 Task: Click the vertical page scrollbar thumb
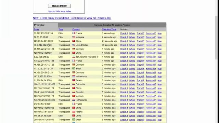pos(216,38)
